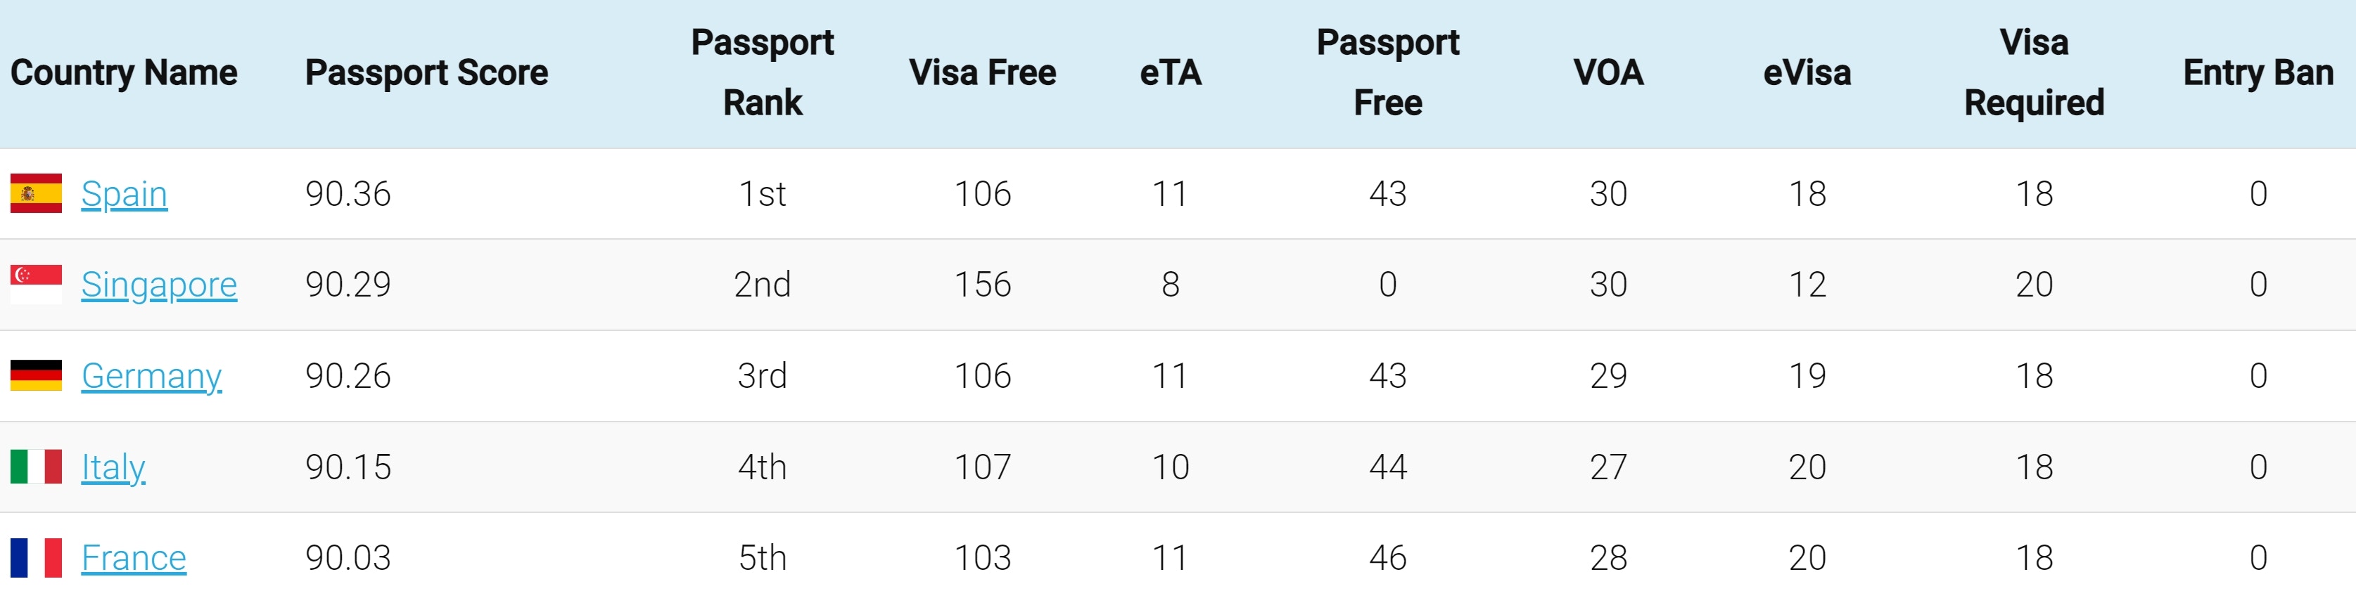The width and height of the screenshot is (2356, 598).
Task: Click the Germany flag icon
Action: 36,375
